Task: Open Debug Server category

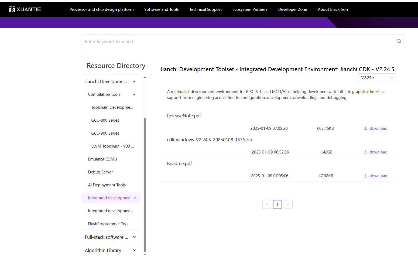Action: [x=100, y=172]
